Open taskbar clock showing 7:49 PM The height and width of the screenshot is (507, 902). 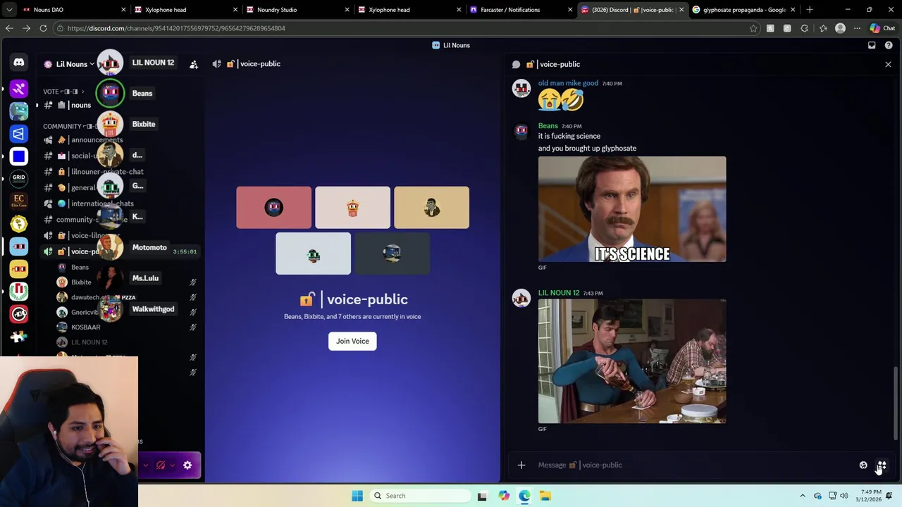click(x=867, y=496)
